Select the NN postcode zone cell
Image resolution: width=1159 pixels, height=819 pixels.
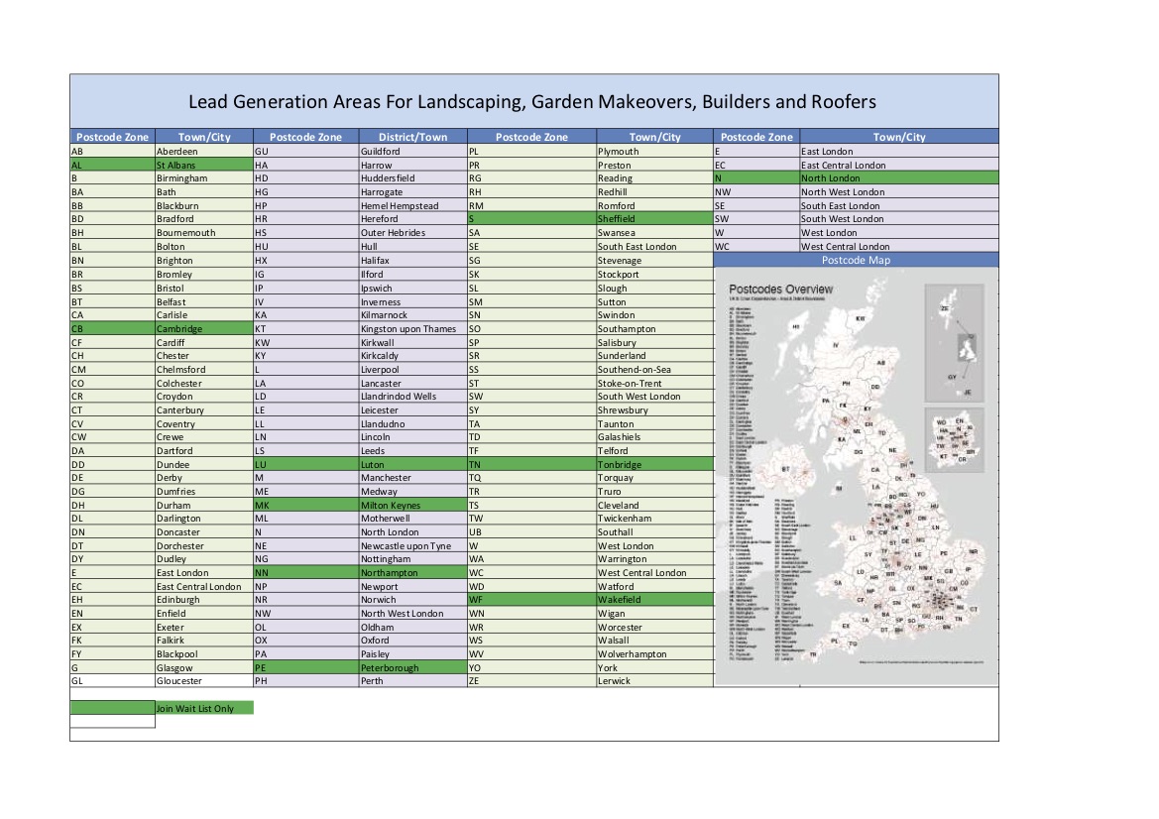point(306,573)
